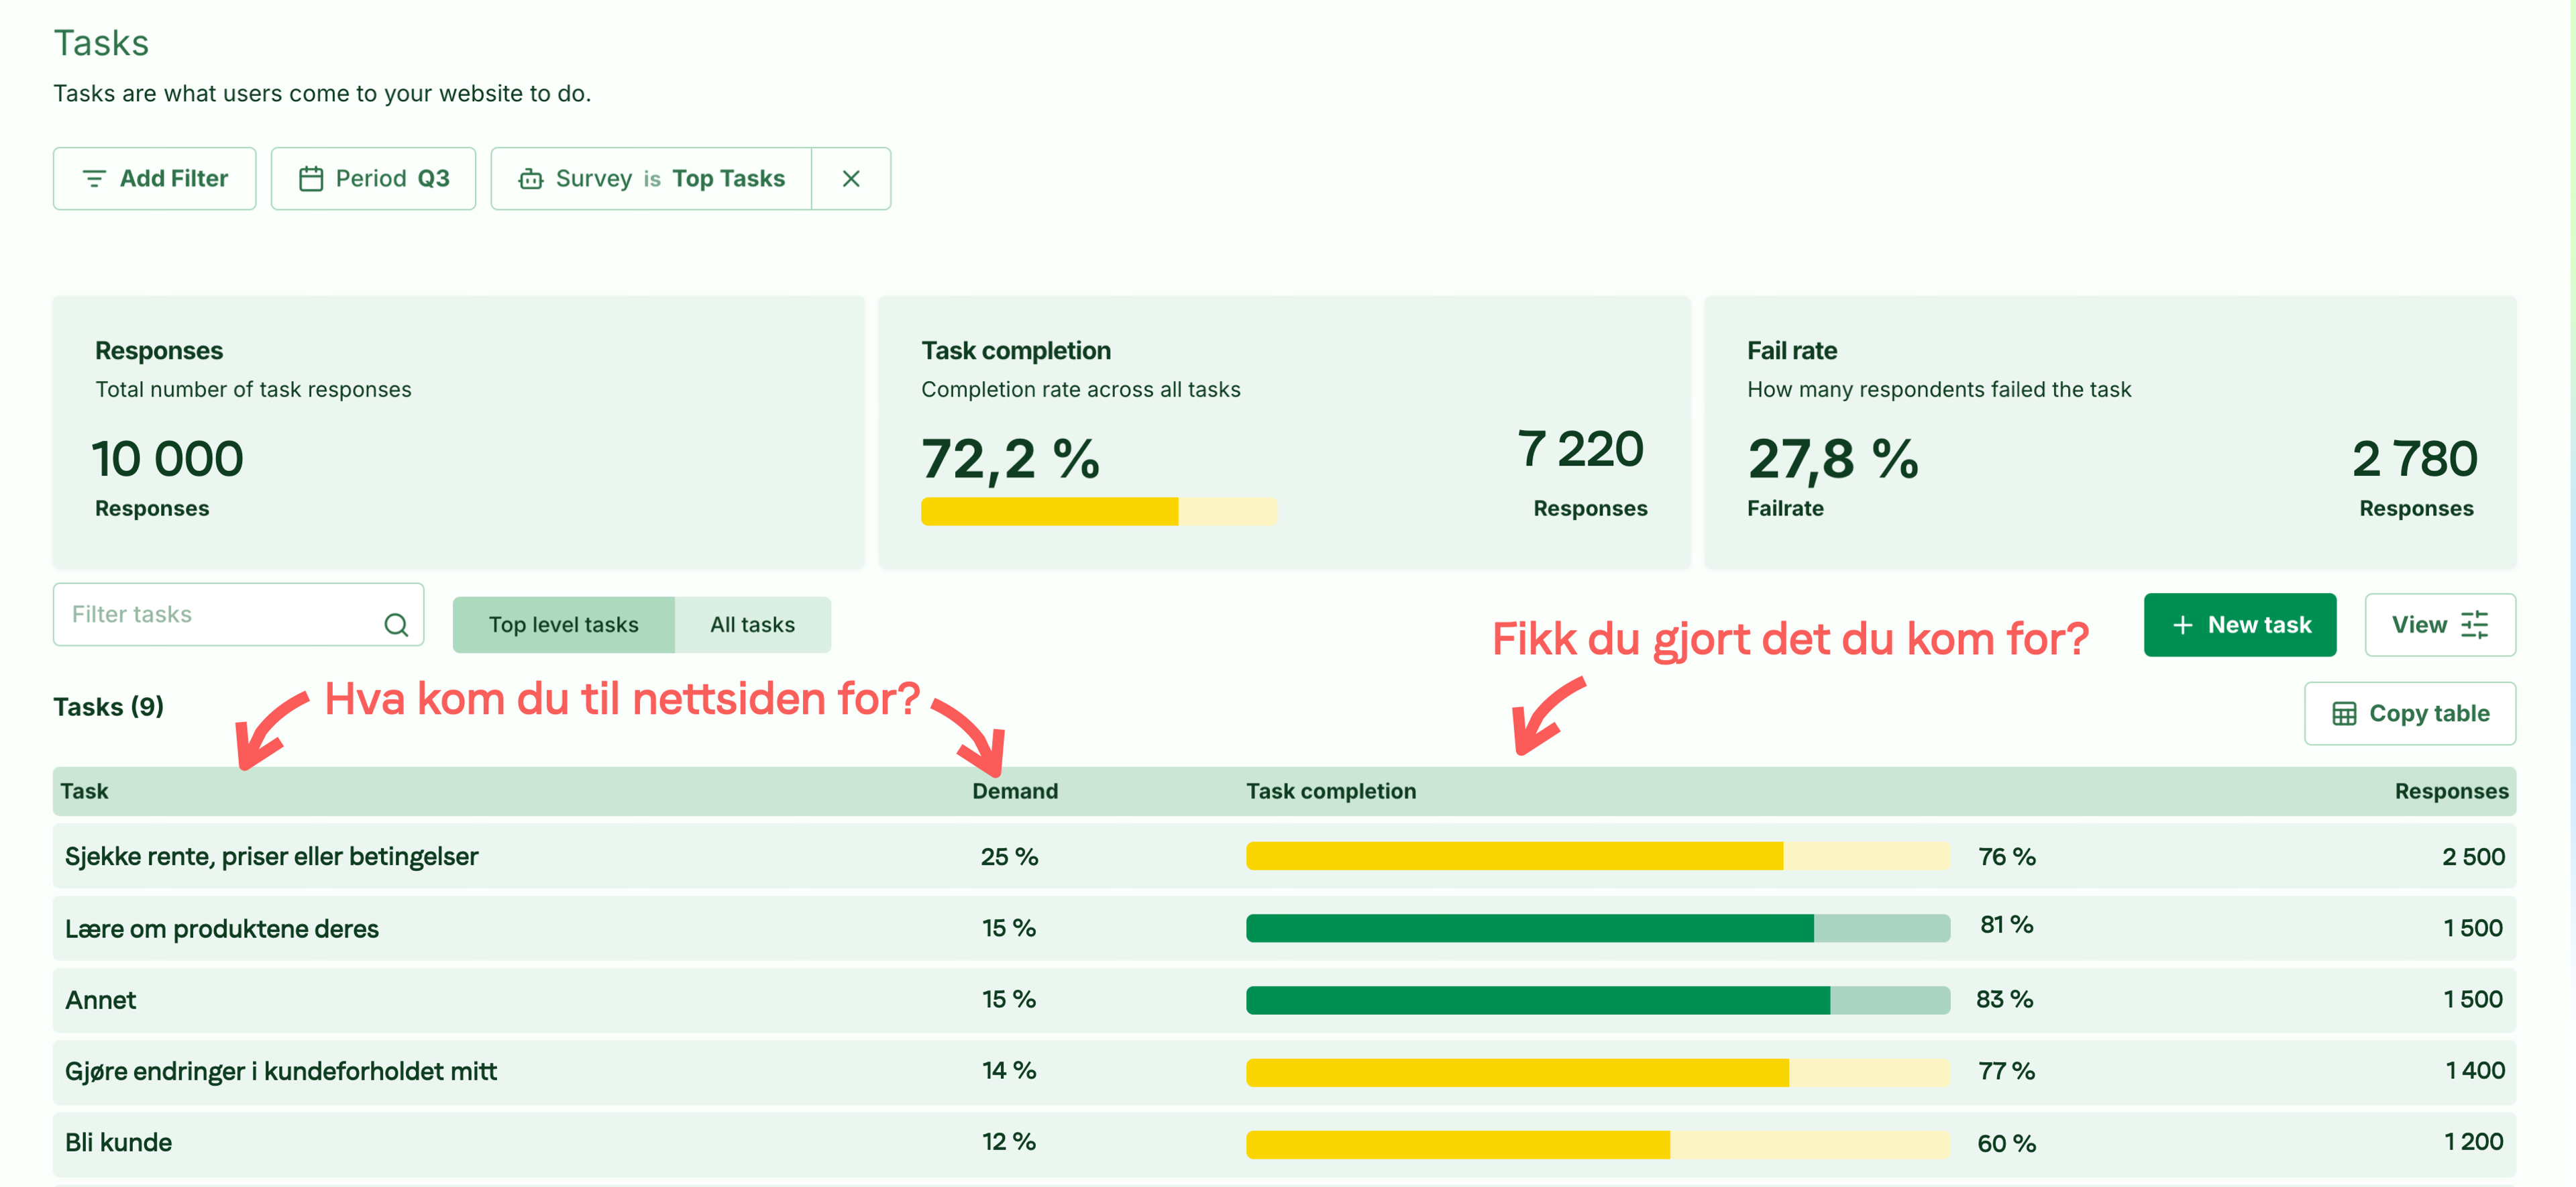Image resolution: width=2576 pixels, height=1187 pixels.
Task: Create a New task
Action: coord(2240,625)
